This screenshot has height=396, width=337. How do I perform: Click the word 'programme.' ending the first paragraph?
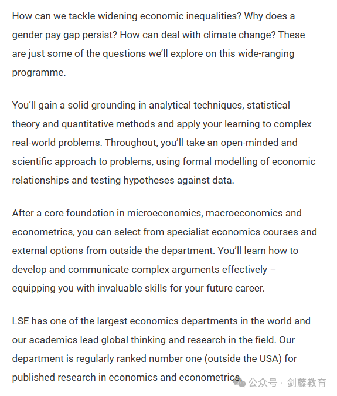coord(39,73)
